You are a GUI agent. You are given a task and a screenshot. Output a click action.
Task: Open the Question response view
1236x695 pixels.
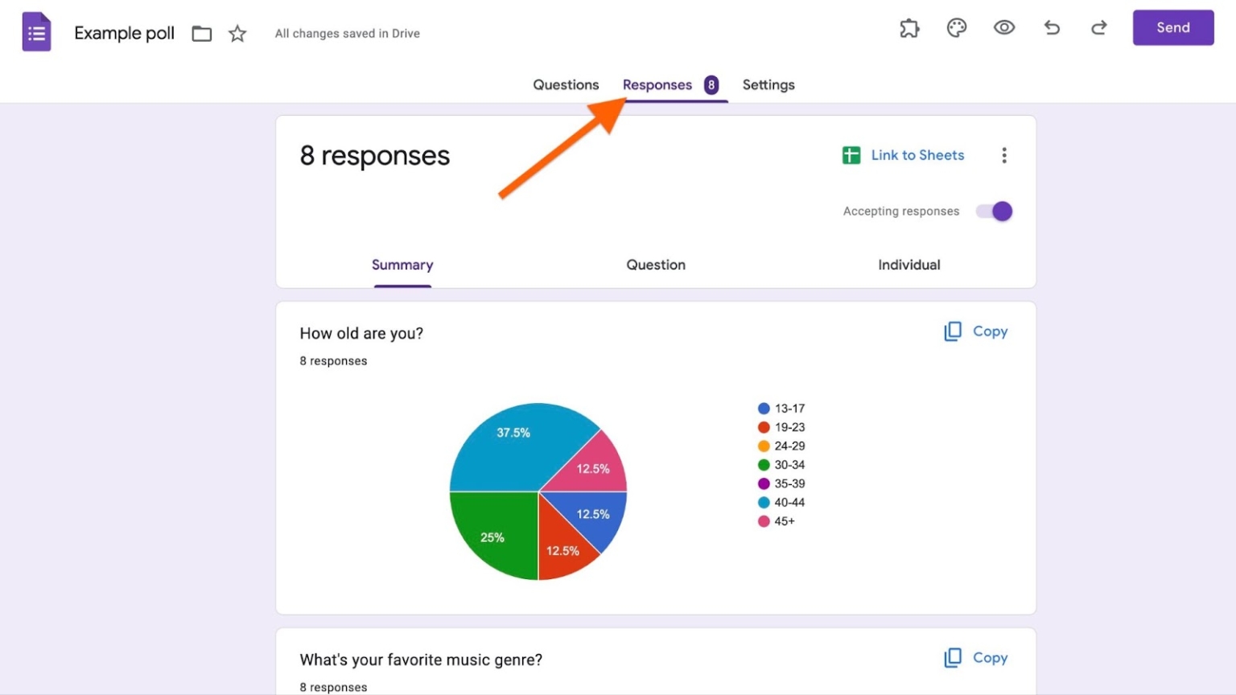tap(656, 265)
